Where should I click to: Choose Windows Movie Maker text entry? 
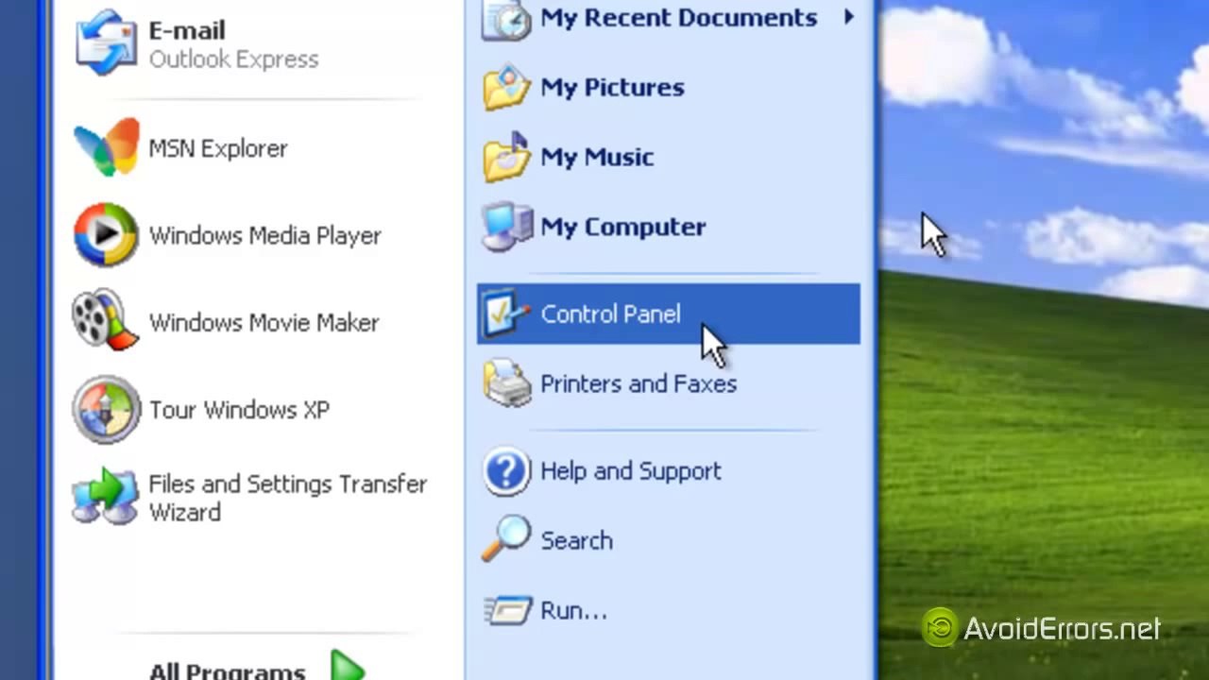pos(264,323)
